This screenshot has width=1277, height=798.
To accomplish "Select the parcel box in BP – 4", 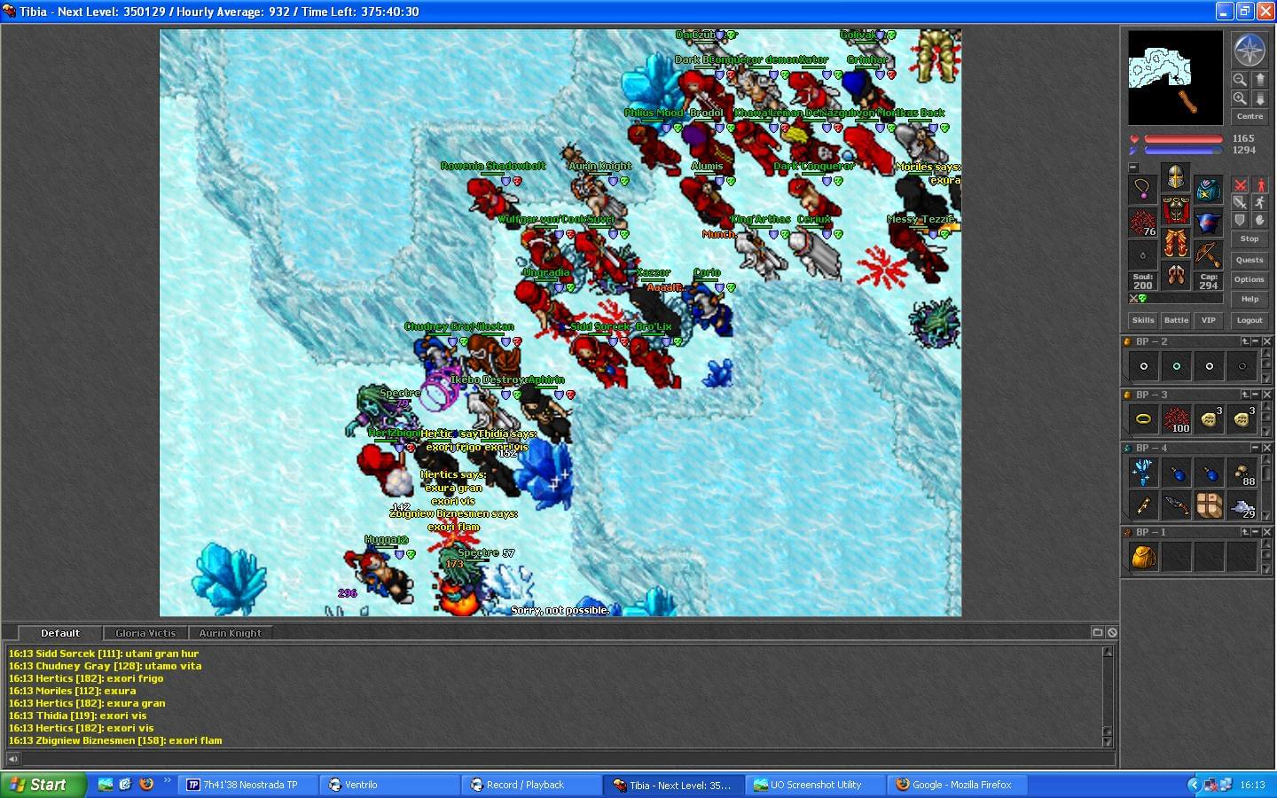I will pos(1210,505).
